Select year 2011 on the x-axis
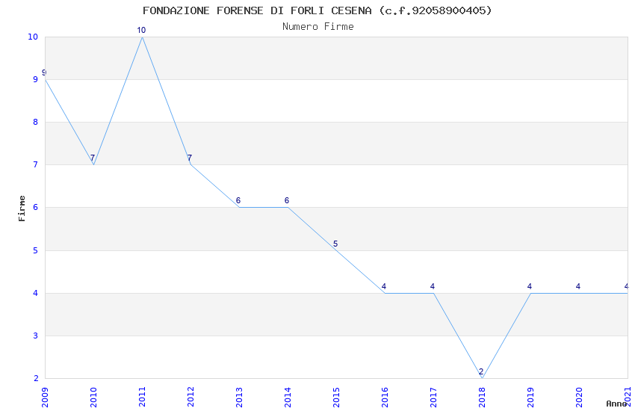Viewport: 635px width, 411px height. pos(142,398)
